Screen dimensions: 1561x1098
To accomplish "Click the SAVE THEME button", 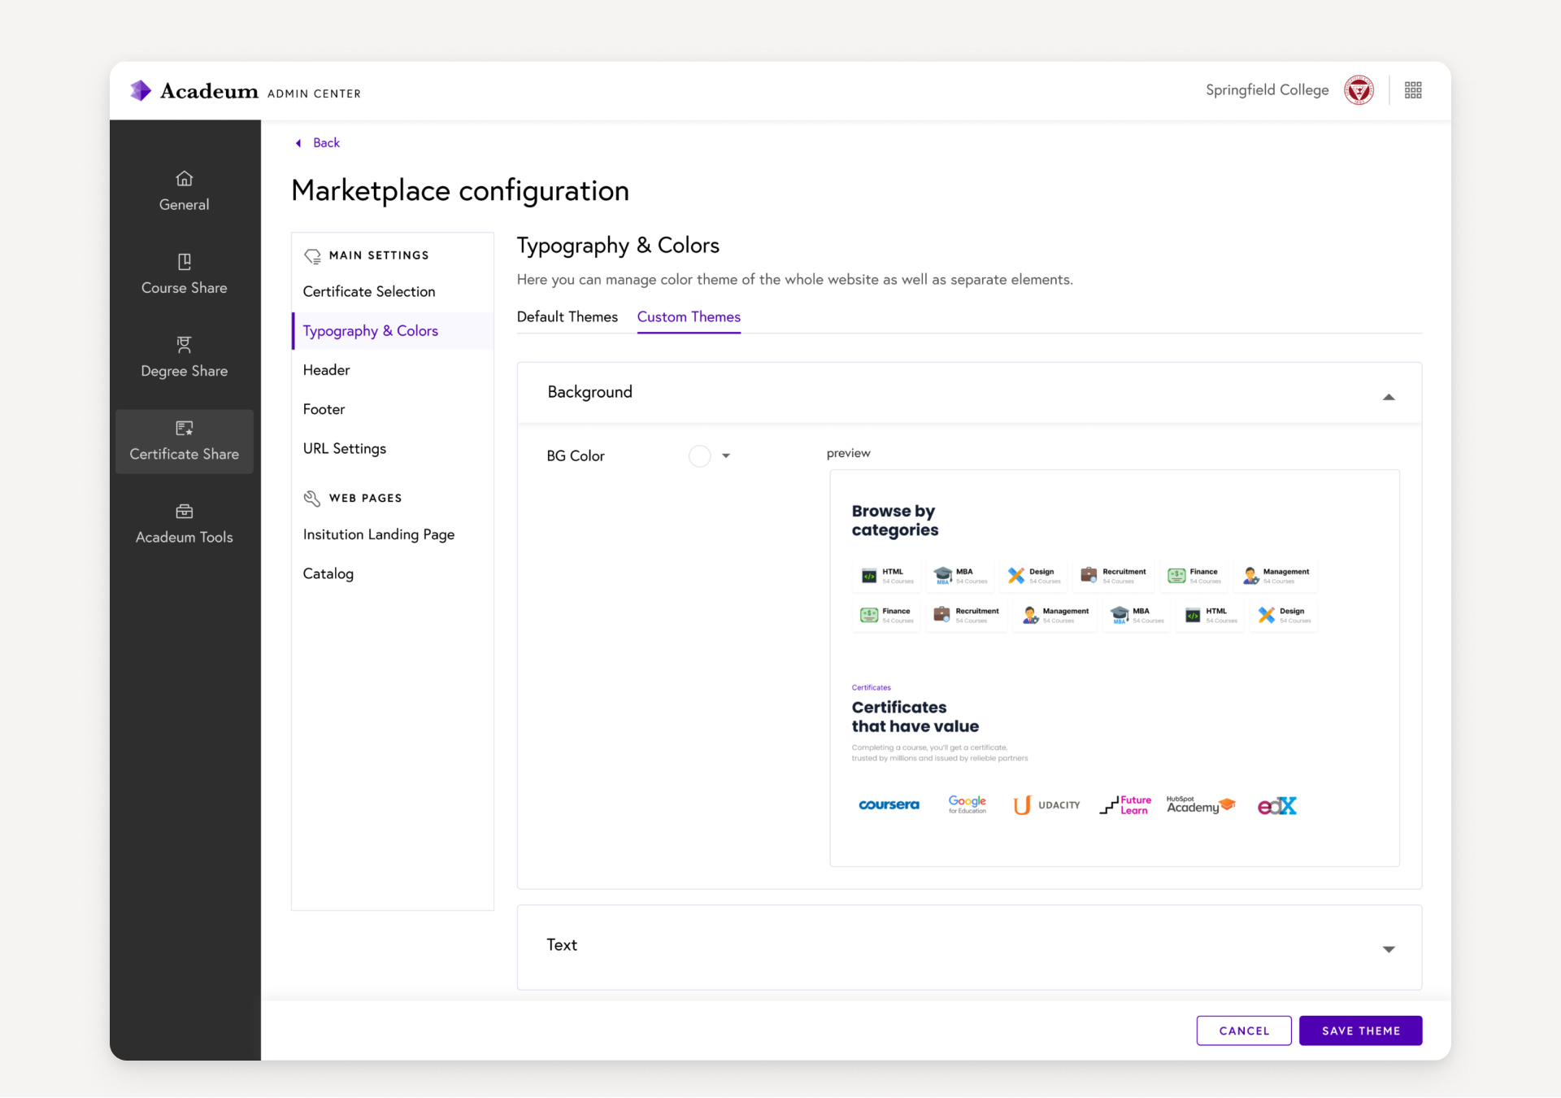I will 1360,1030.
